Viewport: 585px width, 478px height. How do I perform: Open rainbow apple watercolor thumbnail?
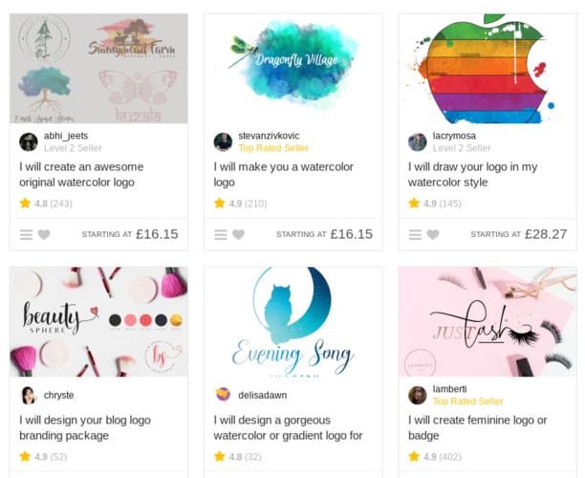[487, 68]
